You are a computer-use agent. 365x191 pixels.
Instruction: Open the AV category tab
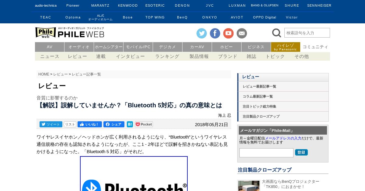pos(50,47)
